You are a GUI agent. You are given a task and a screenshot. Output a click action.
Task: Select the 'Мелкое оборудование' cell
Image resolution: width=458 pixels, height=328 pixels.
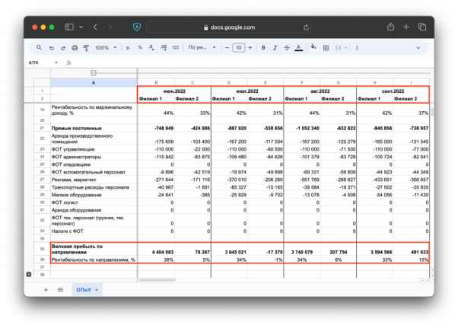click(94, 195)
